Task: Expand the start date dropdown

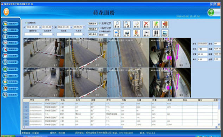Action: tap(40, 27)
